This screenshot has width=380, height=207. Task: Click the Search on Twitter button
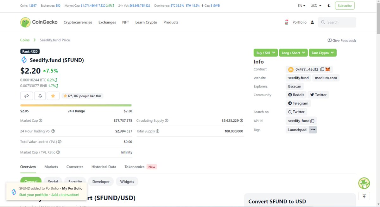(296, 112)
